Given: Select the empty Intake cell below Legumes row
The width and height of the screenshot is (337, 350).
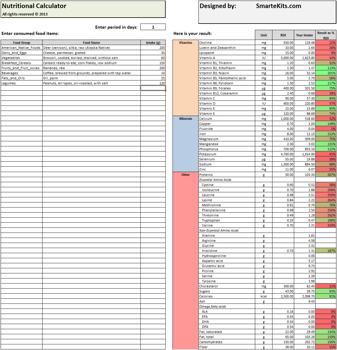Looking at the screenshot, I should (x=153, y=88).
